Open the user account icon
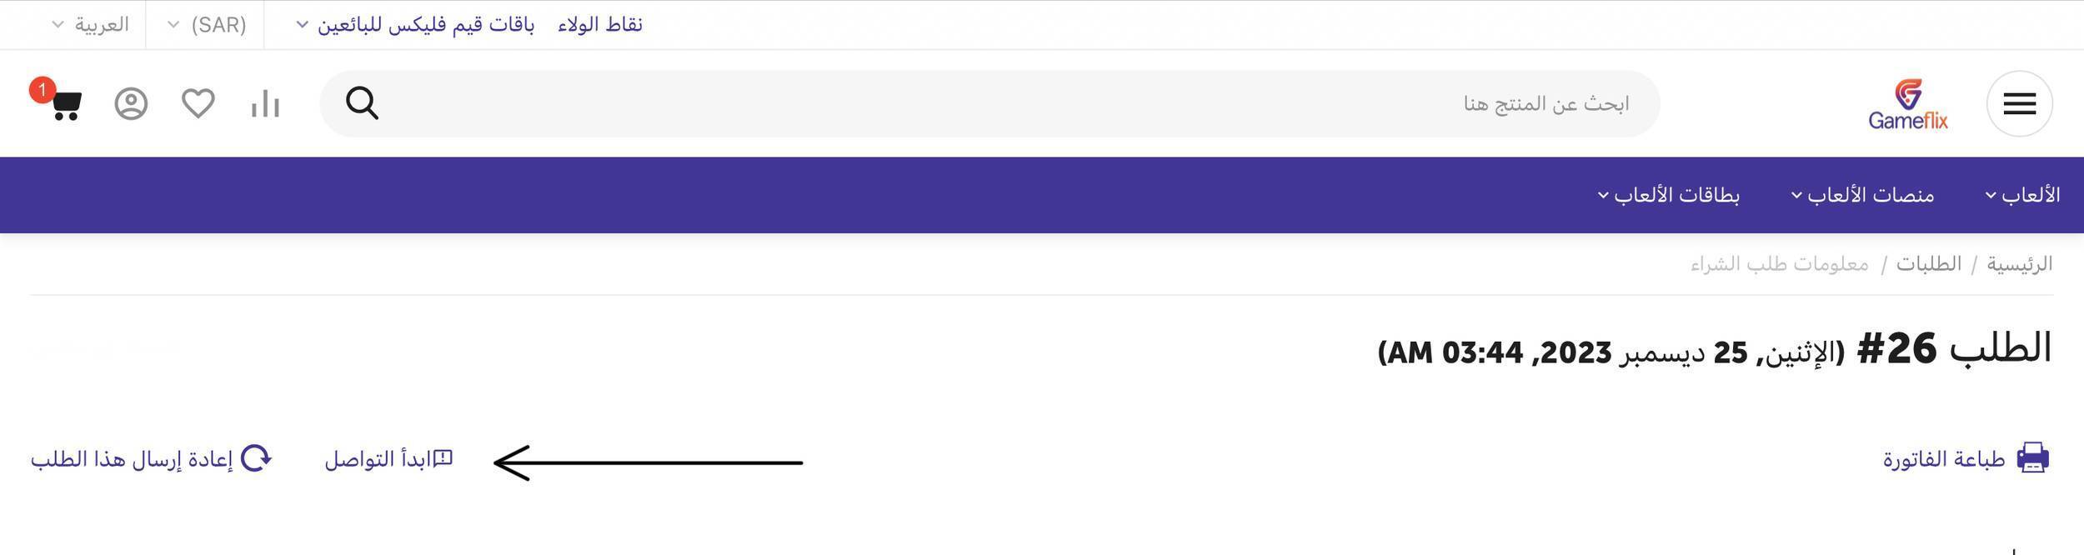The width and height of the screenshot is (2084, 555). tap(131, 104)
